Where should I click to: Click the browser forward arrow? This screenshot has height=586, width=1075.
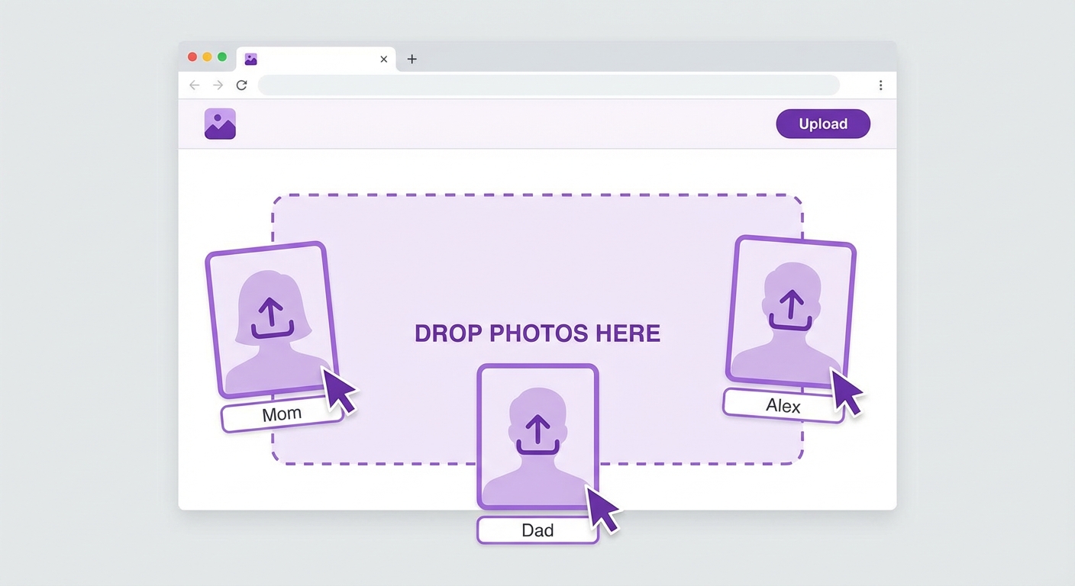click(x=218, y=85)
